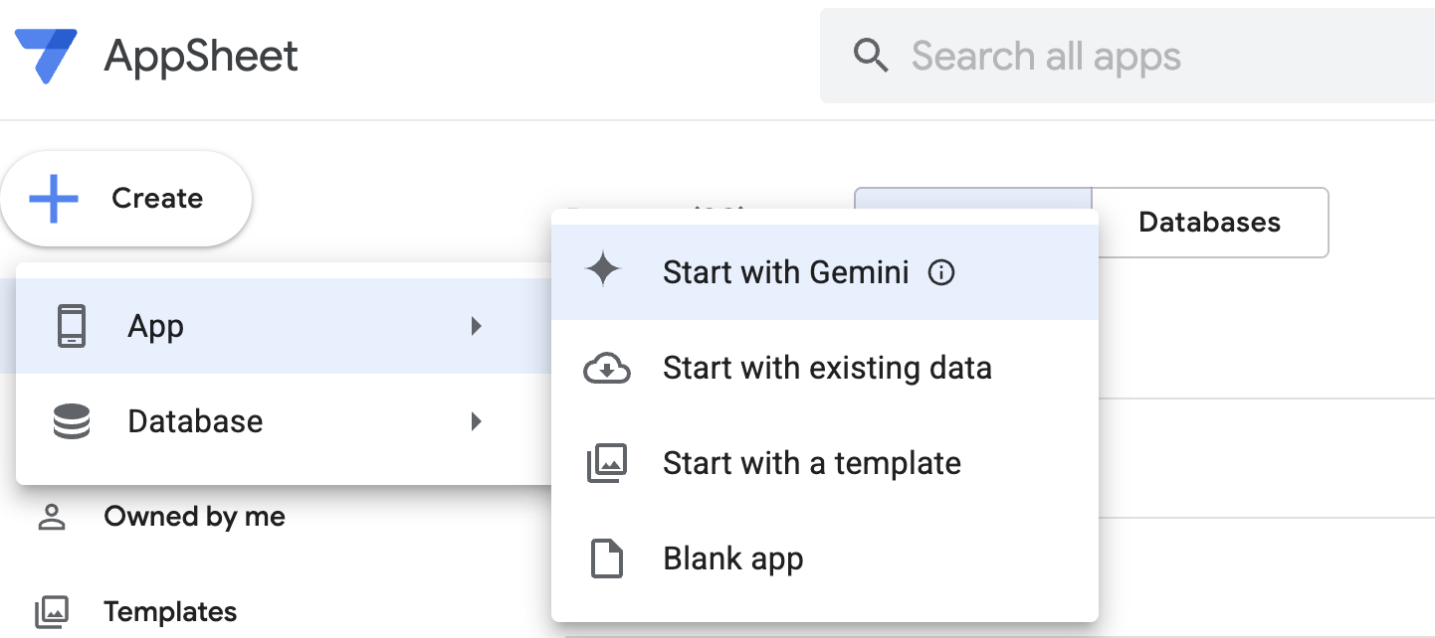Click the search magnifier icon

[x=871, y=56]
